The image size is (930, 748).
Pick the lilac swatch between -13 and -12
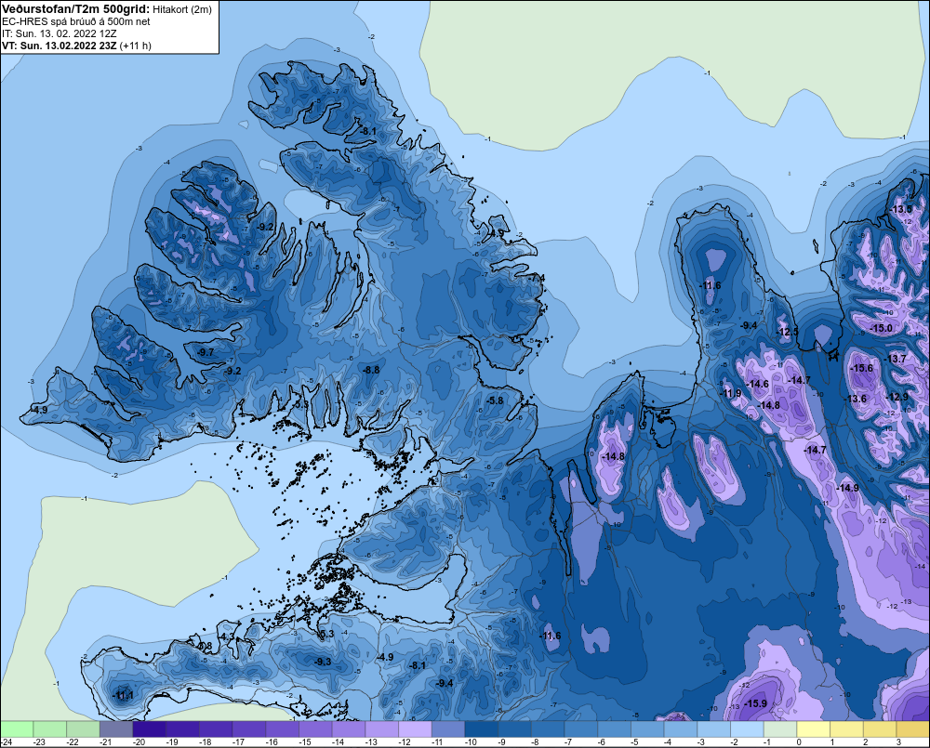(382, 728)
